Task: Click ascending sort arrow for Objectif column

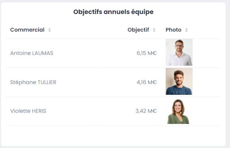Action: [x=154, y=29]
